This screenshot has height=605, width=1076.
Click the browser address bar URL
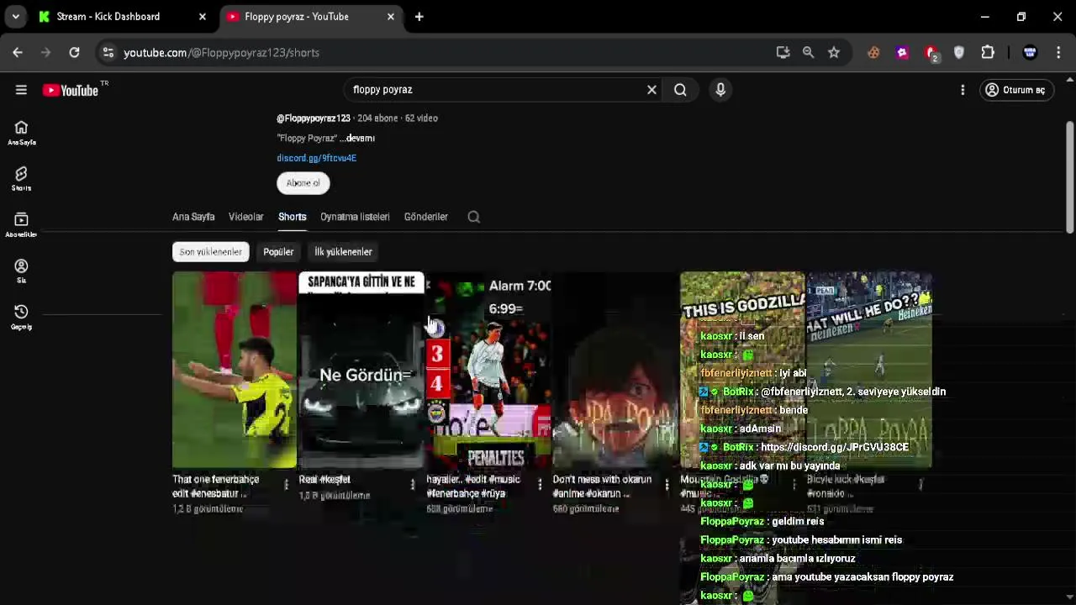[x=221, y=52]
